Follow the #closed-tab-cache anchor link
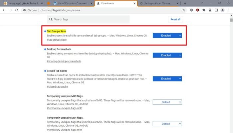 click(x=57, y=86)
